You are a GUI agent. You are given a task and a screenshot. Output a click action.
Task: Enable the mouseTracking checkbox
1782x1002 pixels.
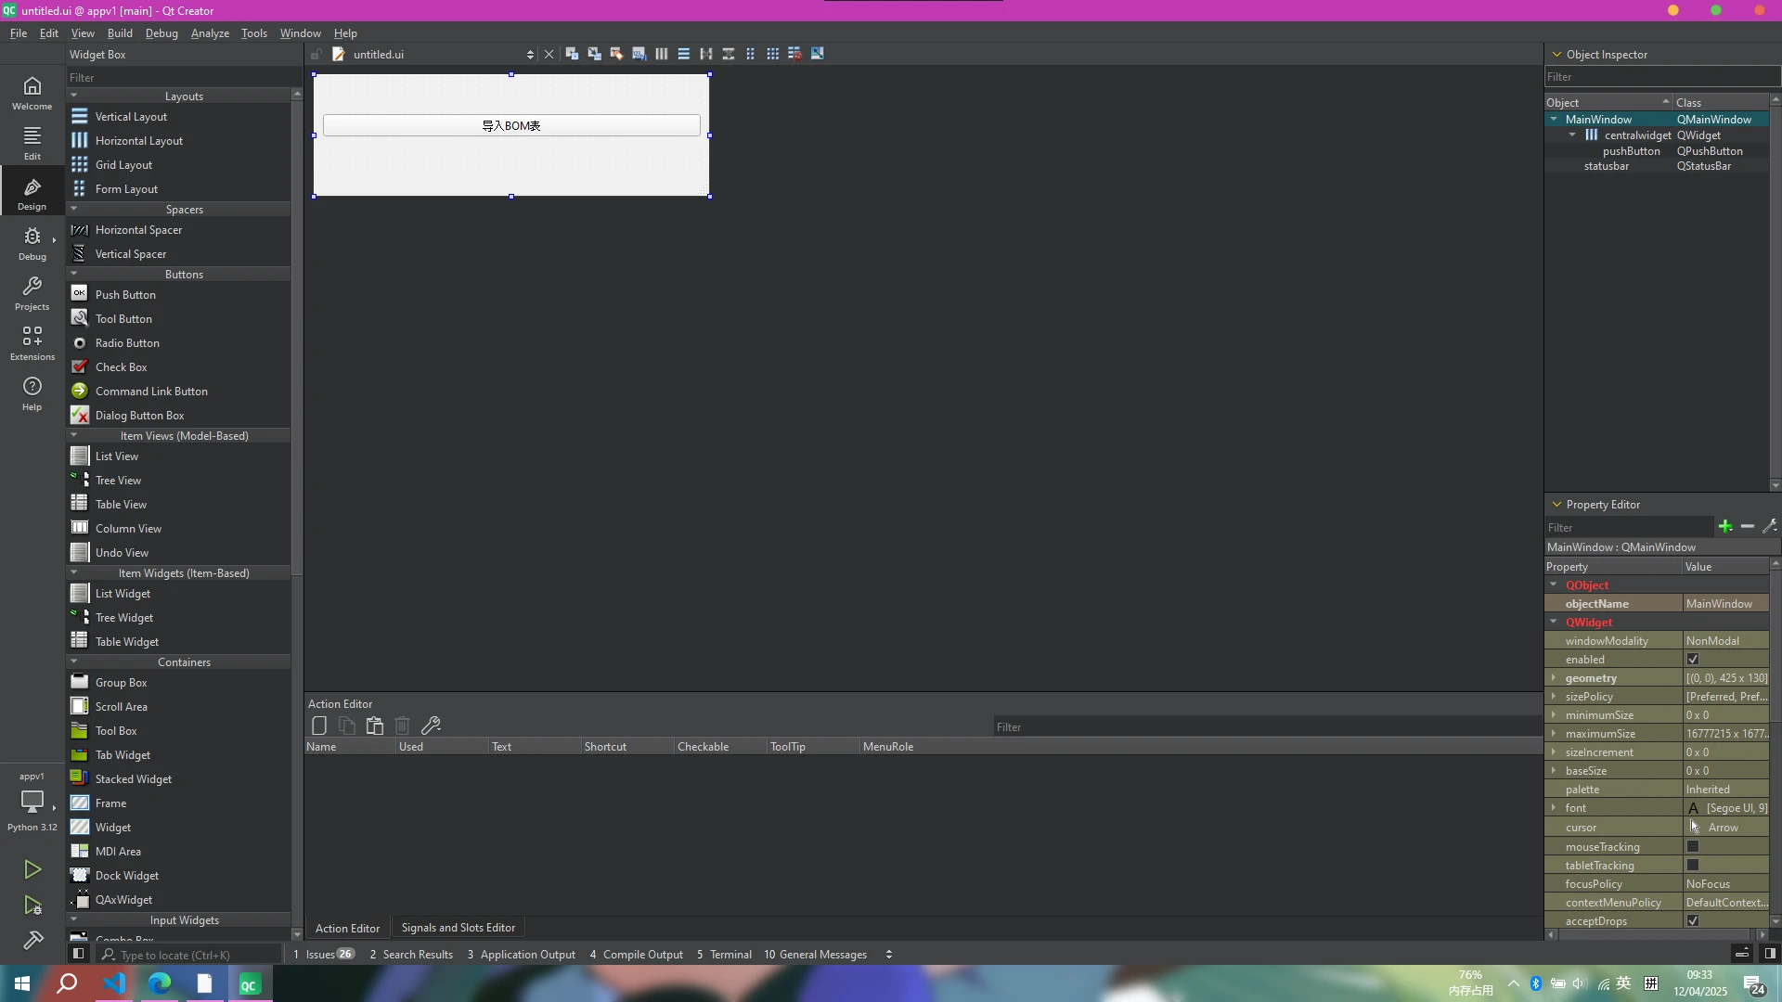coord(1693,847)
